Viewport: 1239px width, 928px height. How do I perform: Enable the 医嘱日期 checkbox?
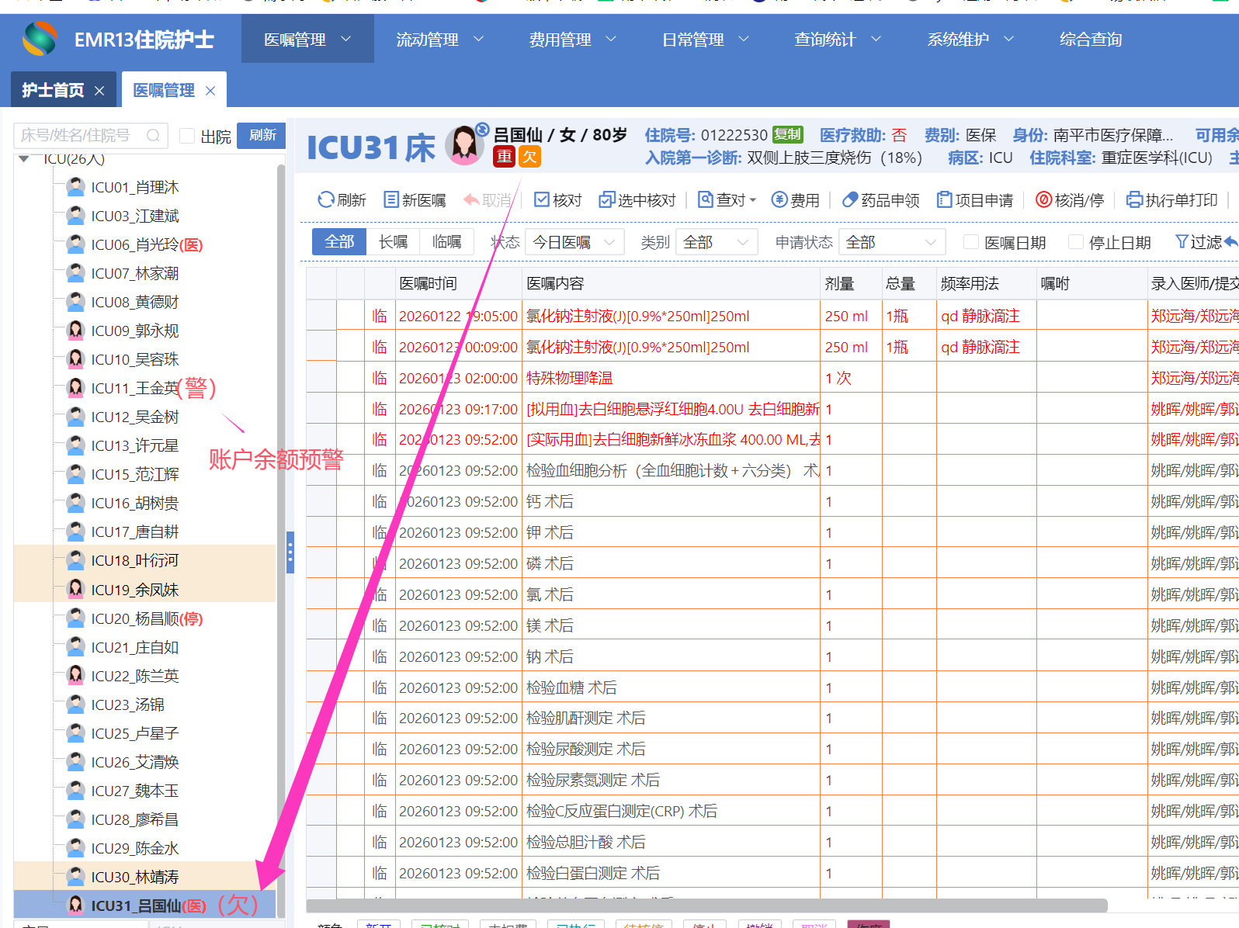(970, 242)
